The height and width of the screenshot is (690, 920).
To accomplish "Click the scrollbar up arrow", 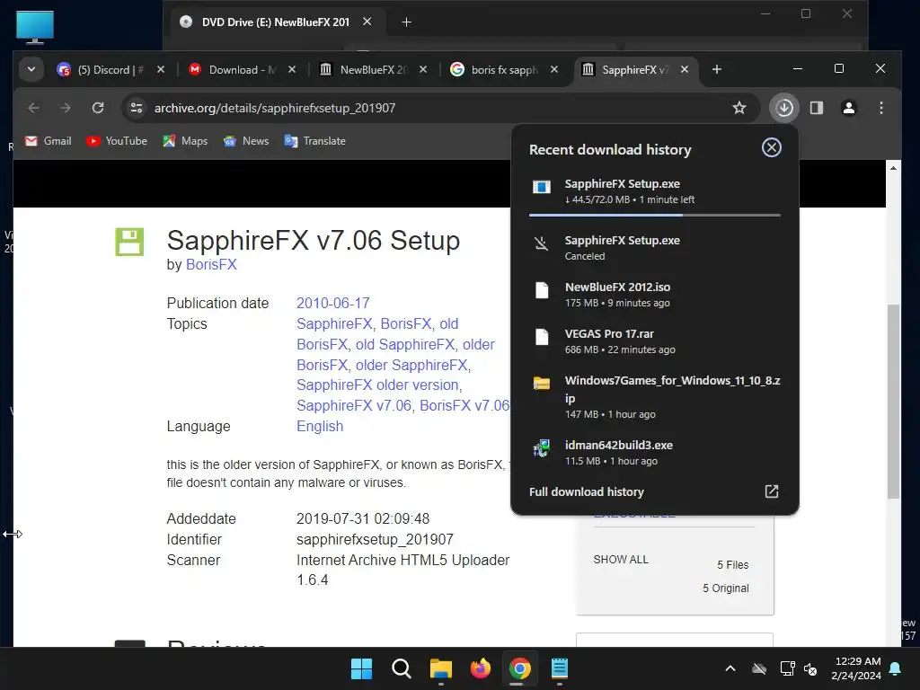I will point(893,168).
